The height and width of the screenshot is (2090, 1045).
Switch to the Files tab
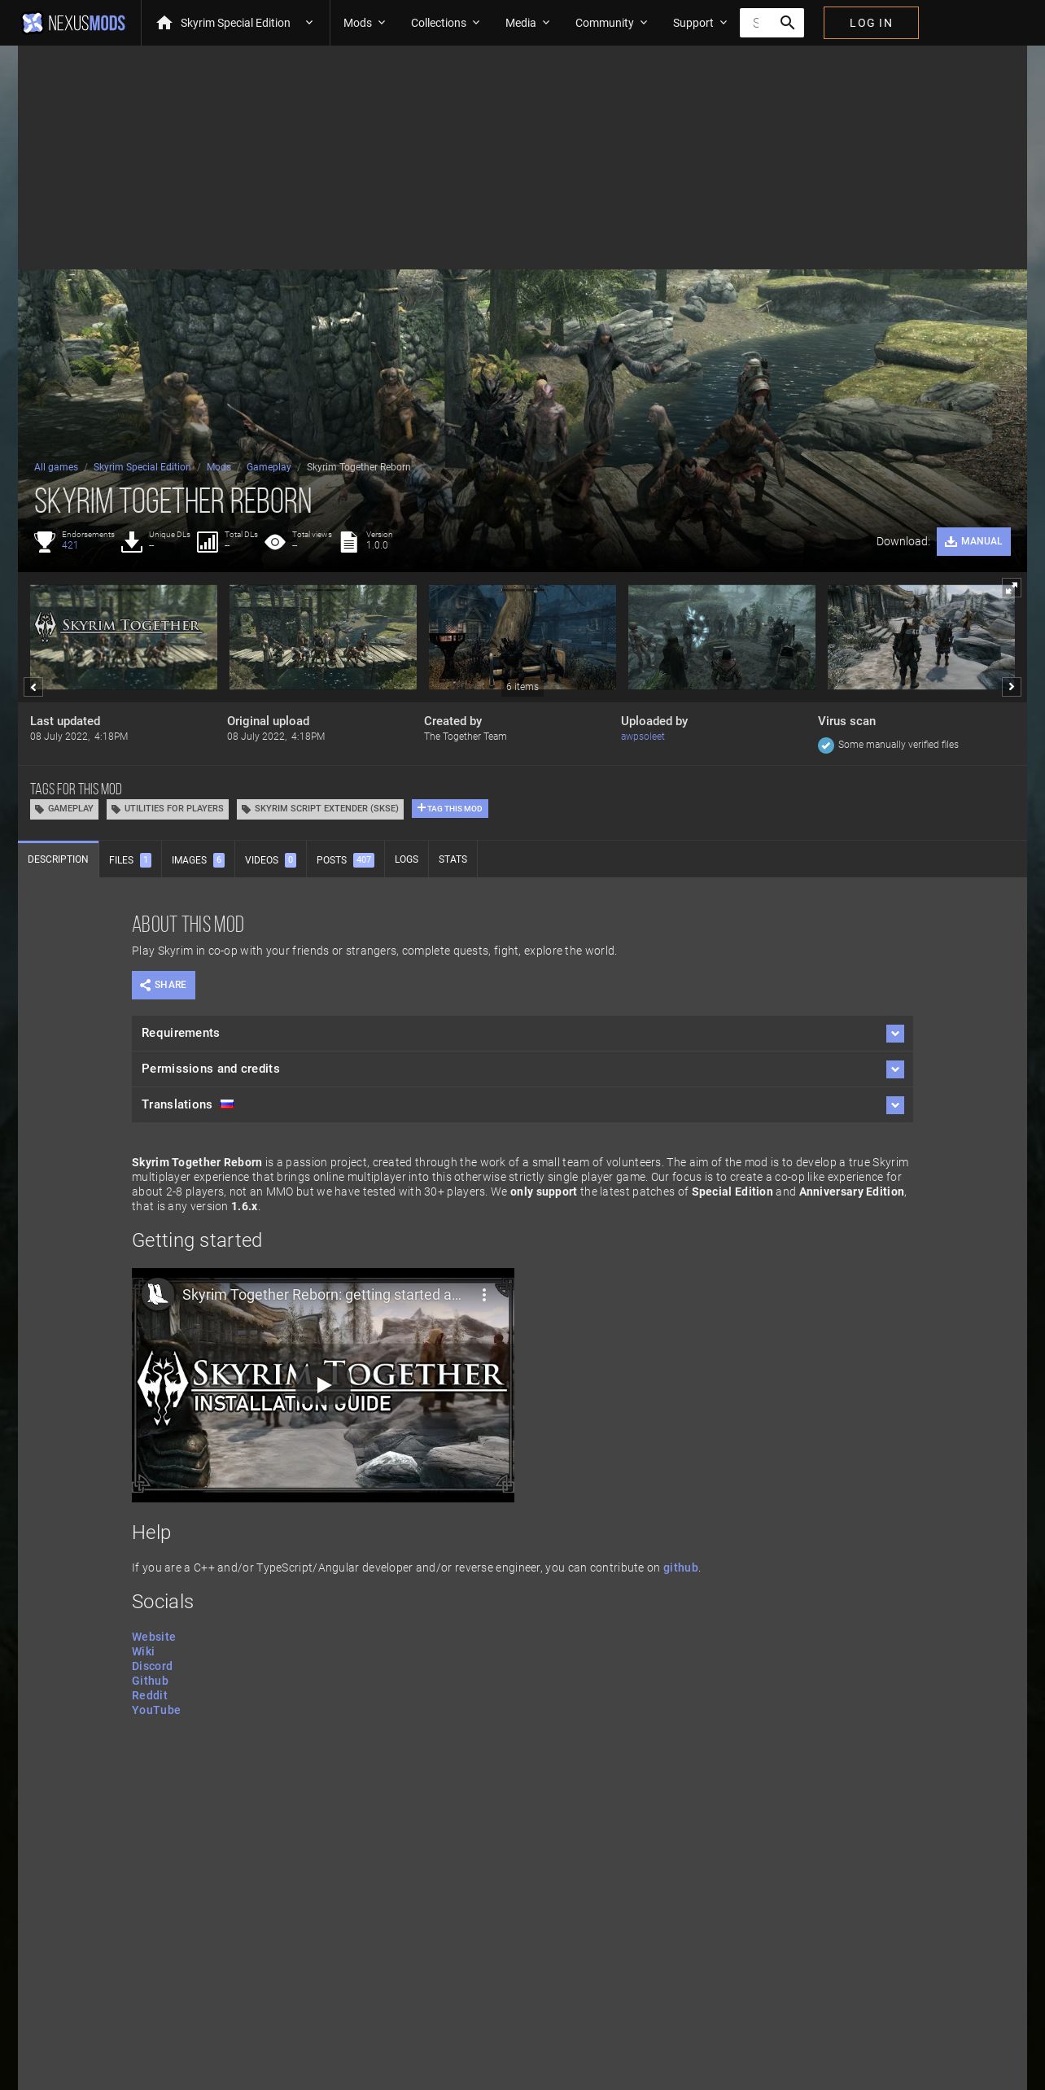click(x=130, y=859)
